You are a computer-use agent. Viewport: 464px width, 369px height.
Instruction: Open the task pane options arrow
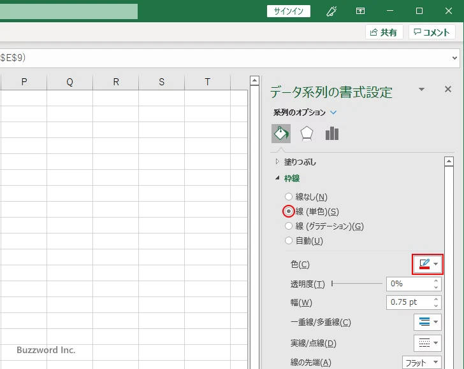pyautogui.click(x=421, y=89)
